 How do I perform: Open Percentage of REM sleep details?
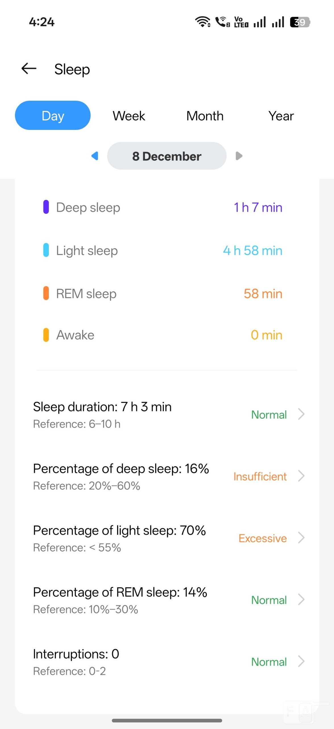coord(168,600)
